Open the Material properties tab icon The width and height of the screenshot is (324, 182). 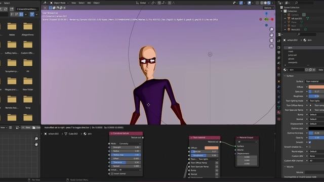click(x=279, y=112)
